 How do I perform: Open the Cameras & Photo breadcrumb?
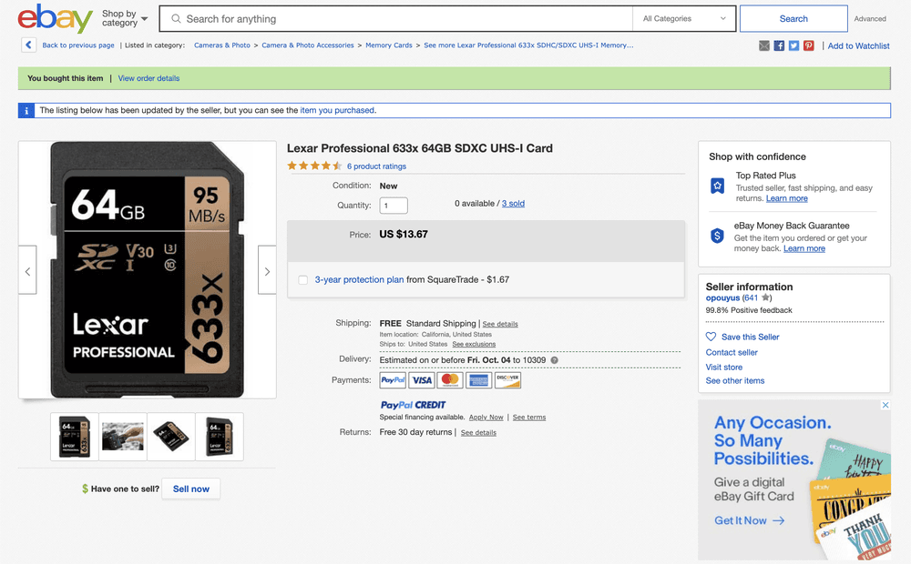(x=222, y=45)
